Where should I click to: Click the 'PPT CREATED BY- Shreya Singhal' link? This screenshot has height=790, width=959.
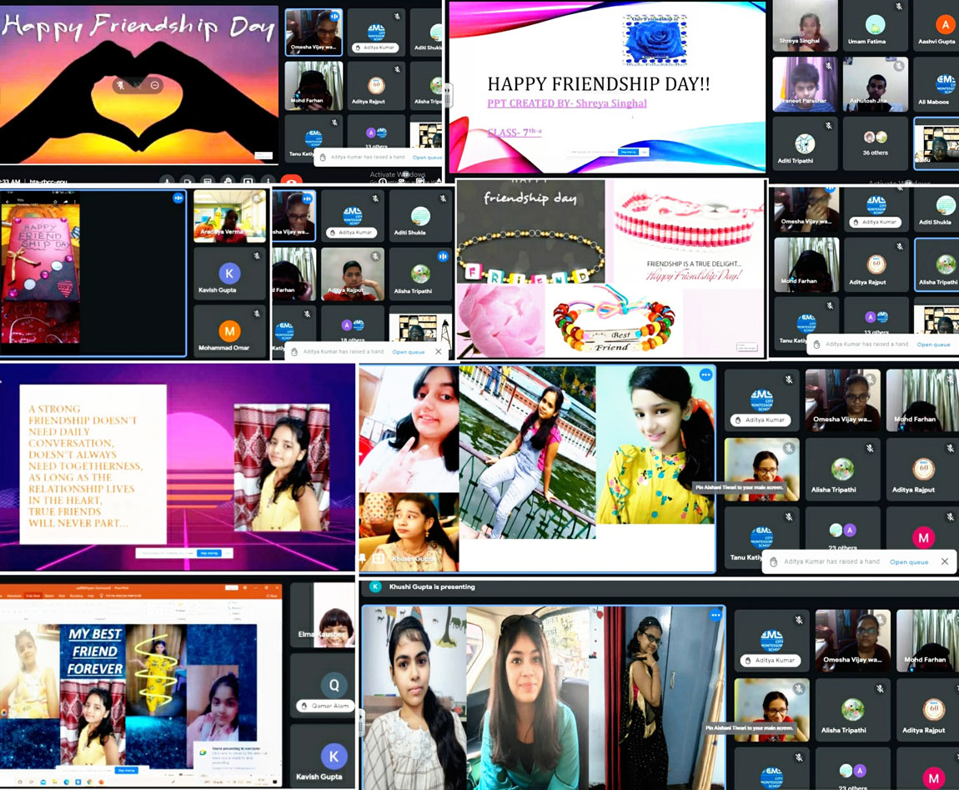click(567, 103)
